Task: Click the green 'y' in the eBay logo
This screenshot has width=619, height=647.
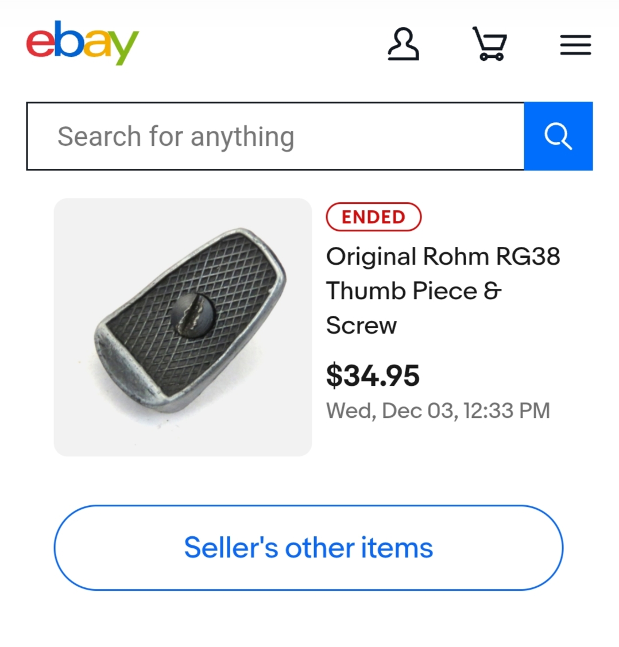Action: [123, 46]
